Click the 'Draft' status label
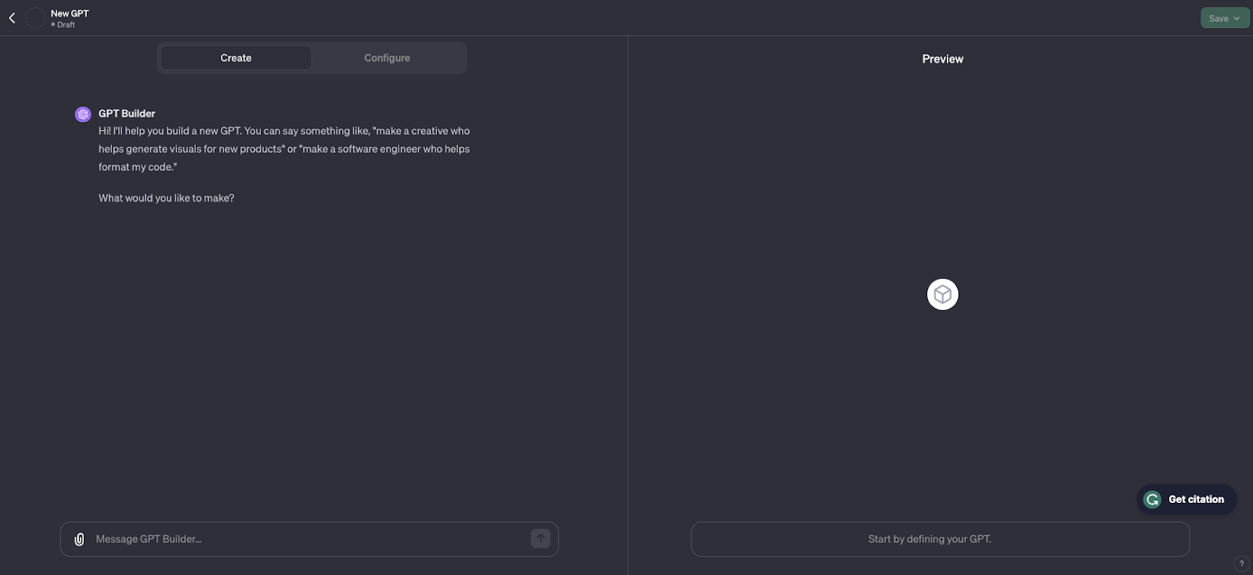The image size is (1253, 575). pos(66,25)
